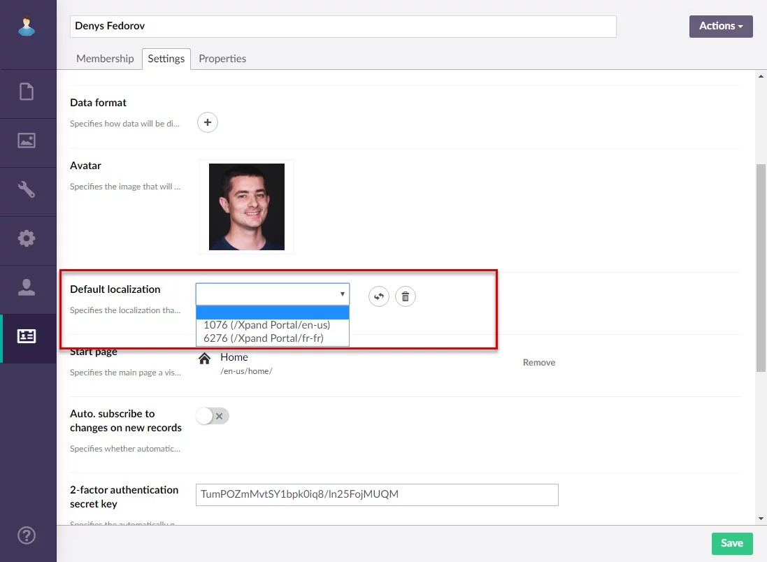
Task: Click the plus icon for Data format
Action: click(x=208, y=122)
